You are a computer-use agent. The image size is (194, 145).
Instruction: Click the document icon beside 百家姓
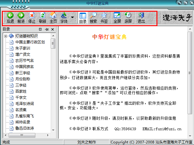[11, 91]
